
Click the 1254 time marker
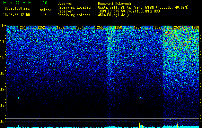tap(80, 28)
